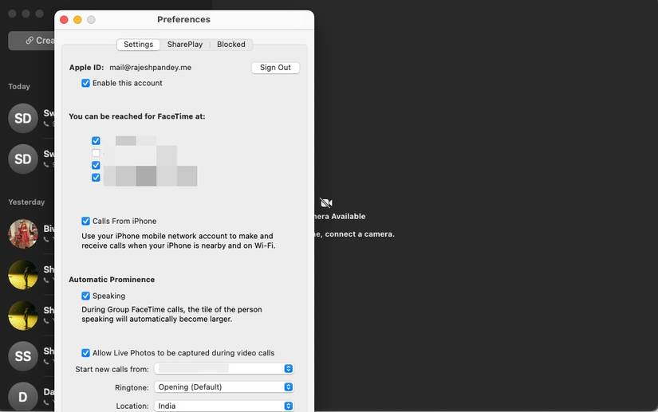Open the Location dropdown showing India
Screen dimensions: 658x412
[x=223, y=406]
